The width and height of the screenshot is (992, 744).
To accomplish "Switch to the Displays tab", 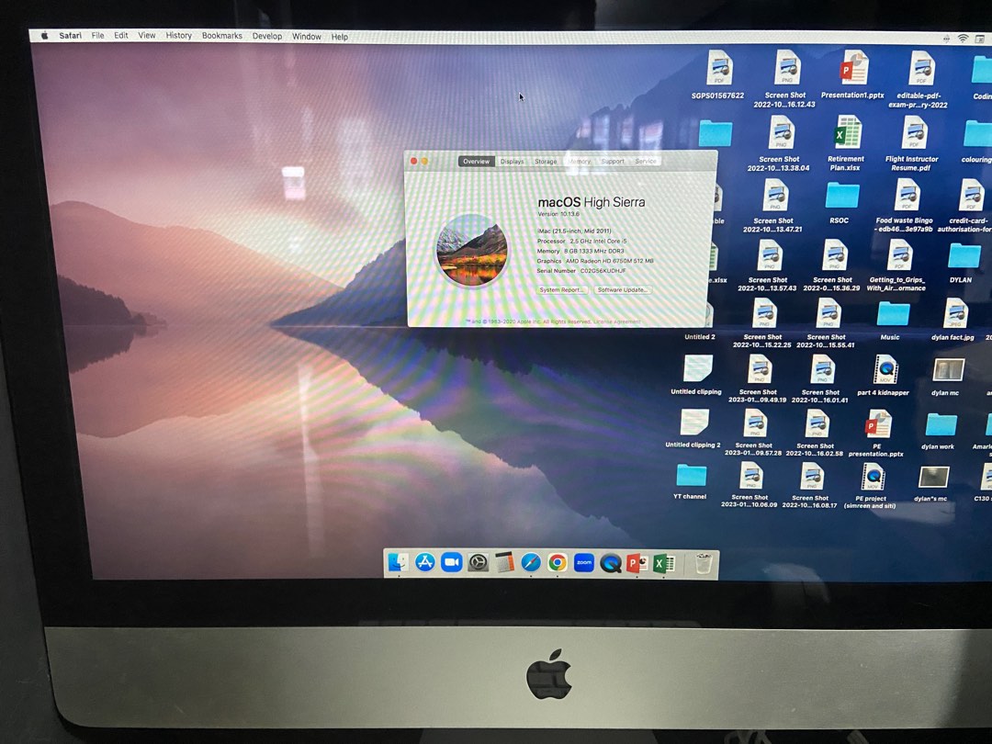I will 512,162.
